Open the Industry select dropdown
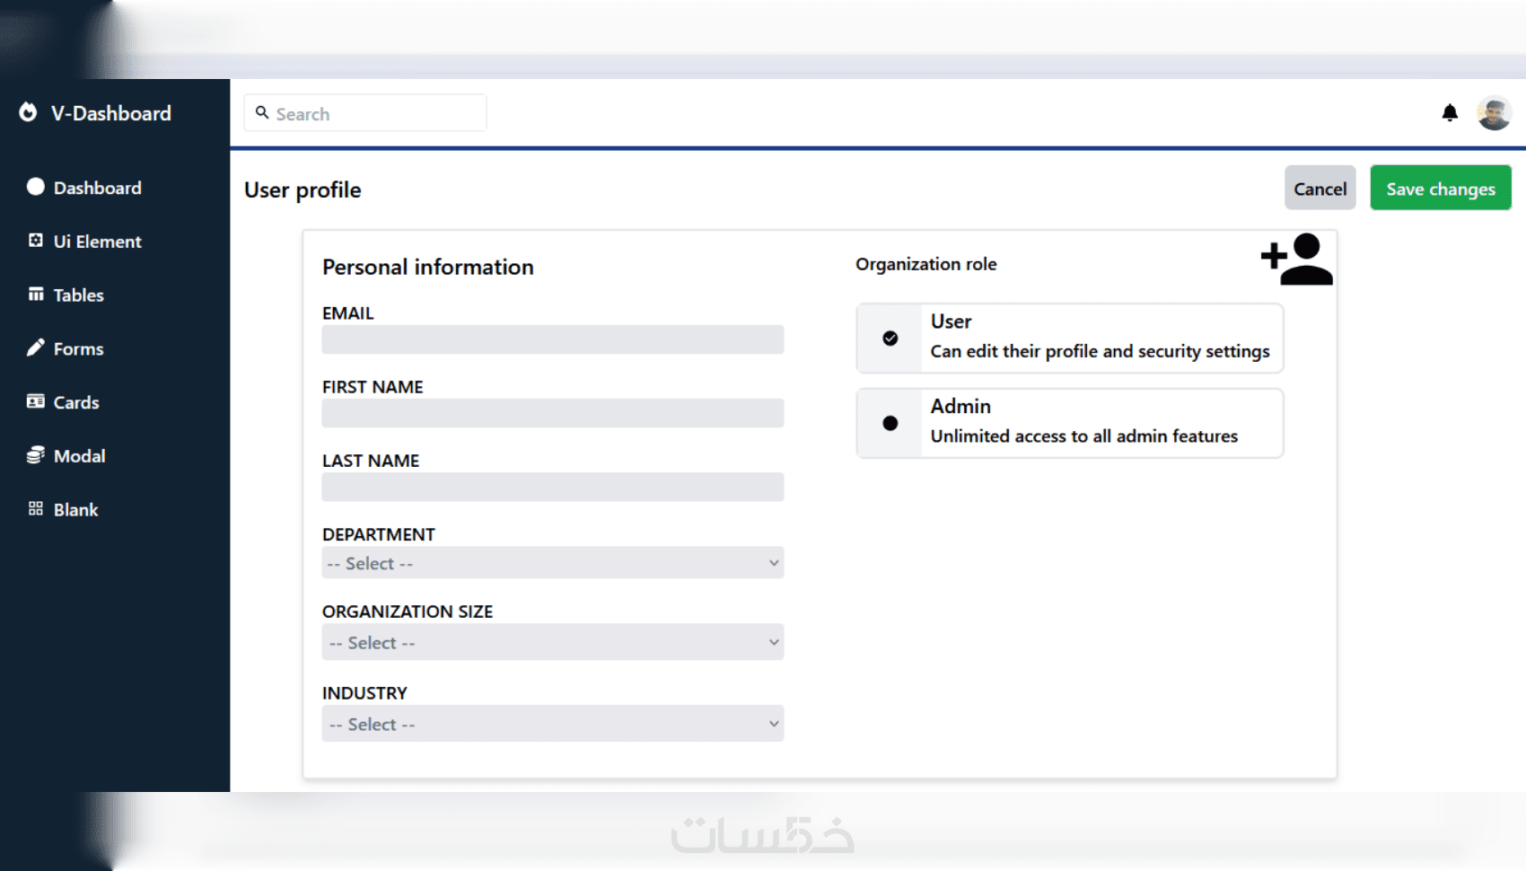The width and height of the screenshot is (1526, 871). [x=552, y=724]
